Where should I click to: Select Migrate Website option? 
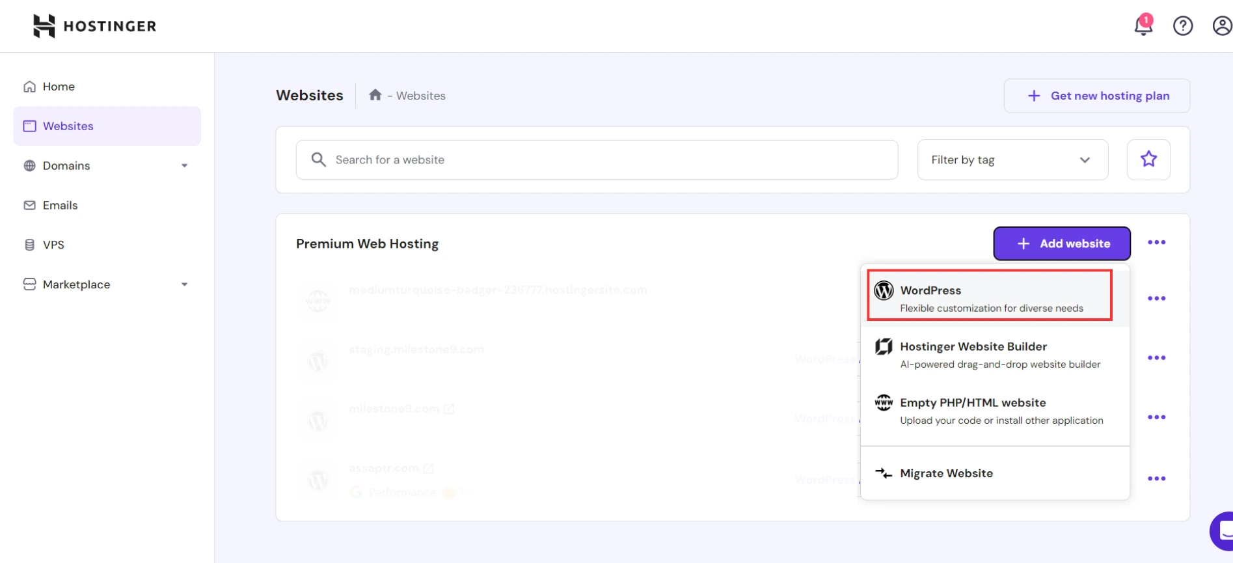pos(995,473)
